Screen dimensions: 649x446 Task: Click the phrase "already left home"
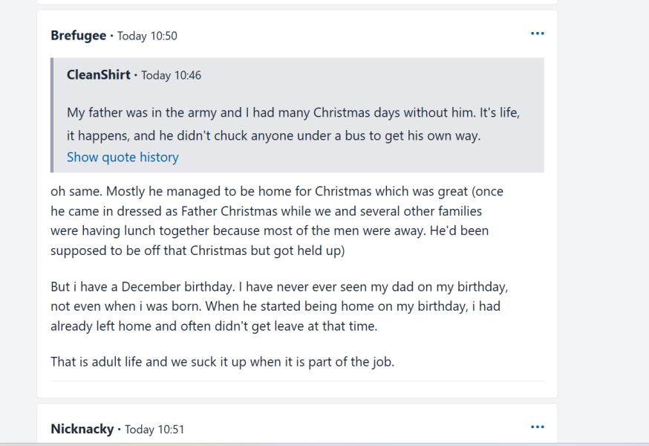pyautogui.click(x=94, y=326)
